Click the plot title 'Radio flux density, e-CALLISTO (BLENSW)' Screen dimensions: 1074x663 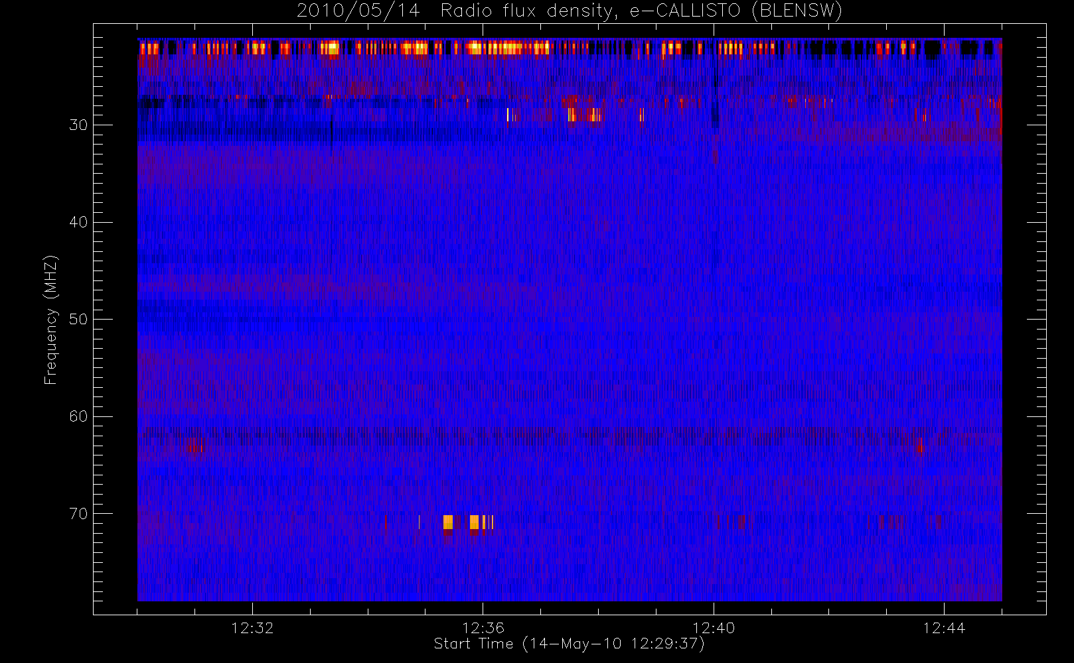pyautogui.click(x=641, y=11)
